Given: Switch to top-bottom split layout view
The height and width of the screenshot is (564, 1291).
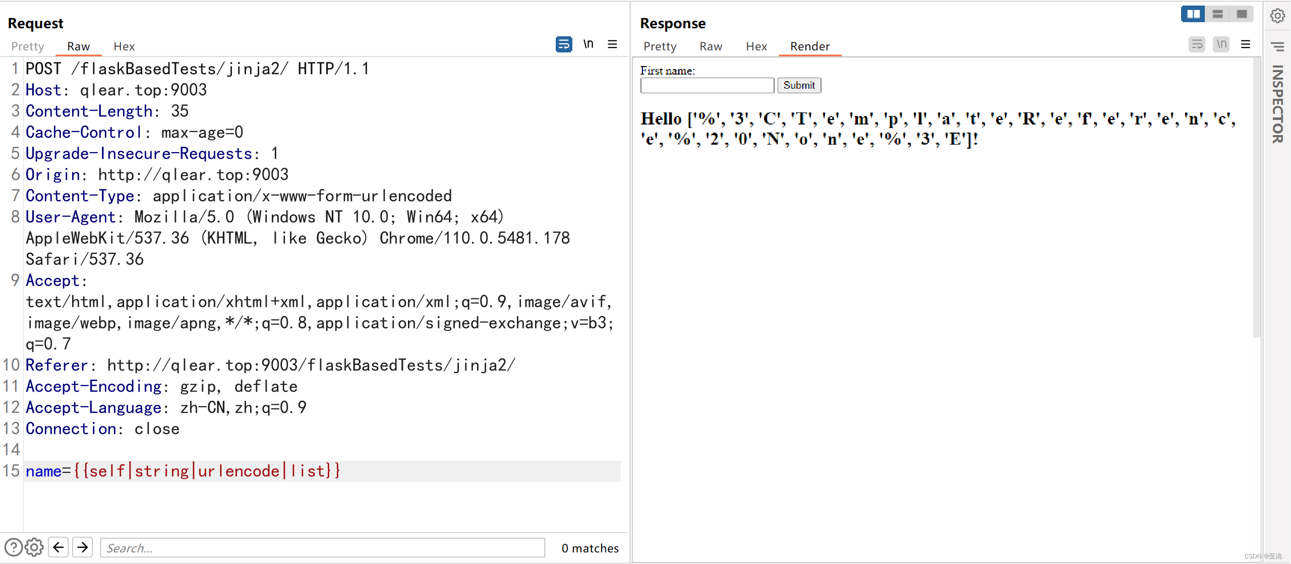Looking at the screenshot, I should pos(1217,14).
